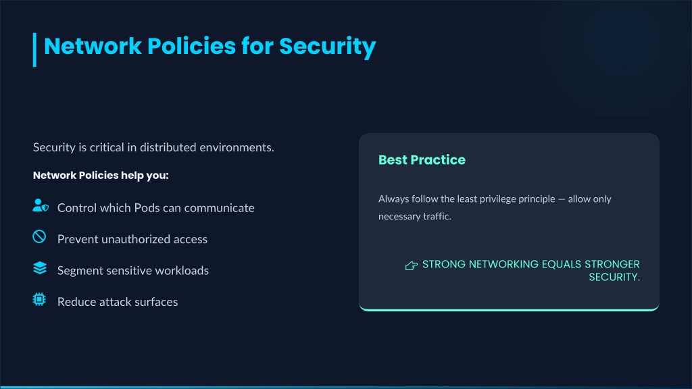This screenshot has height=389, width=692.
Task: Click the prohibited circle icon
Action: click(x=39, y=237)
